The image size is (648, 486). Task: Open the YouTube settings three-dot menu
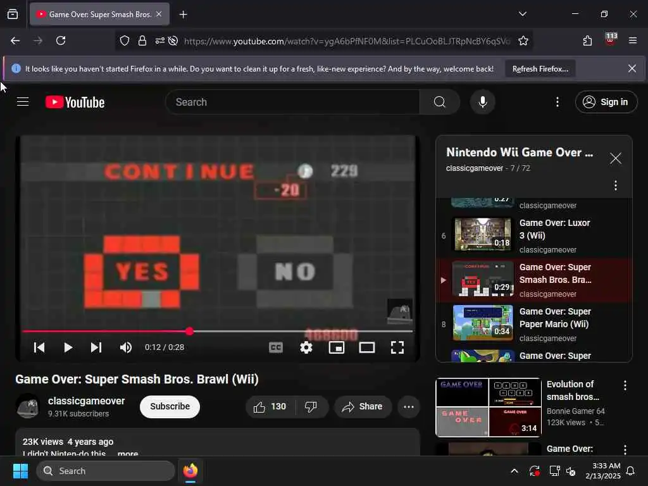[557, 102]
